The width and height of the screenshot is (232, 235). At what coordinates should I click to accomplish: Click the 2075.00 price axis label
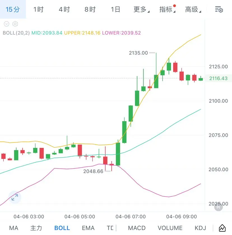click(x=218, y=135)
